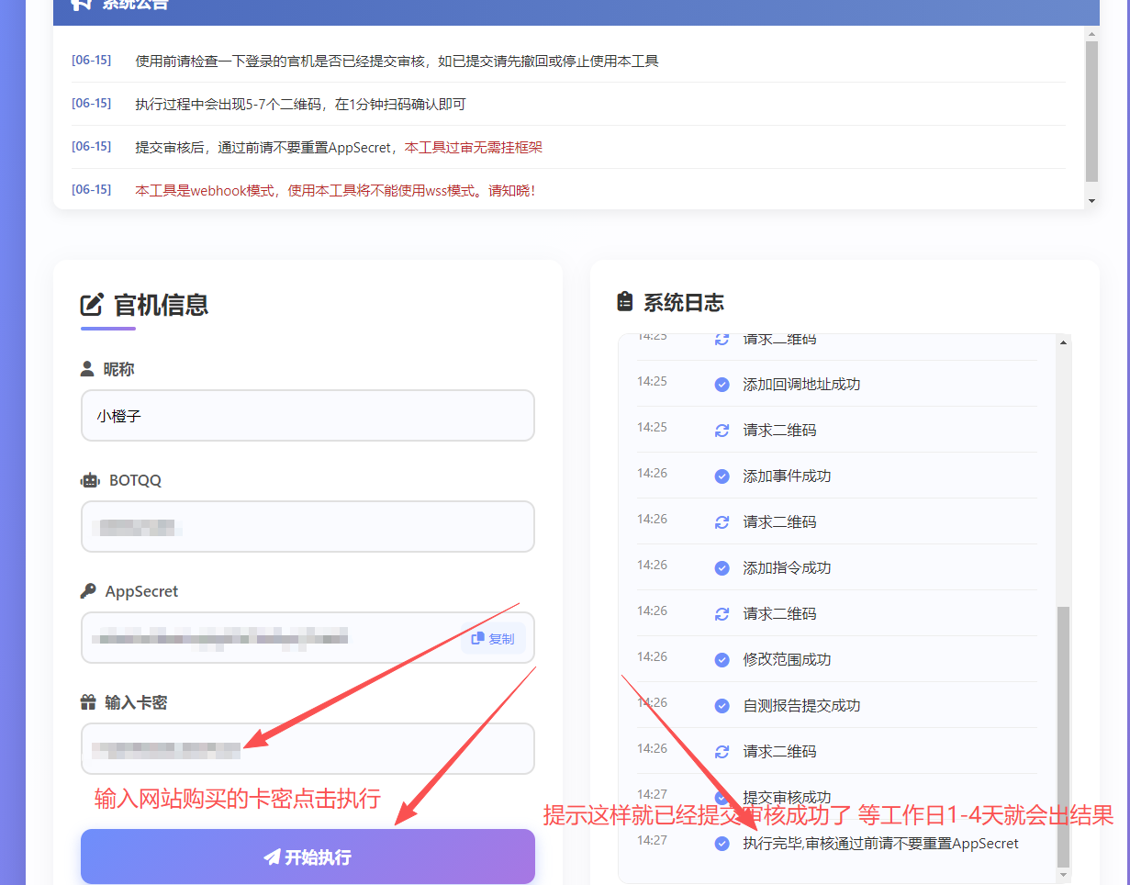Select the webhook模式 warning announcement

[335, 191]
